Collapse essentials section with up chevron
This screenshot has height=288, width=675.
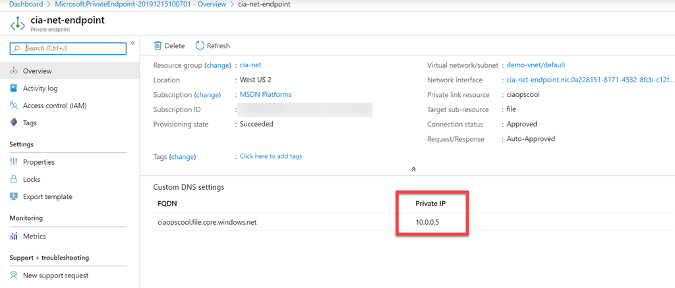pos(413,169)
